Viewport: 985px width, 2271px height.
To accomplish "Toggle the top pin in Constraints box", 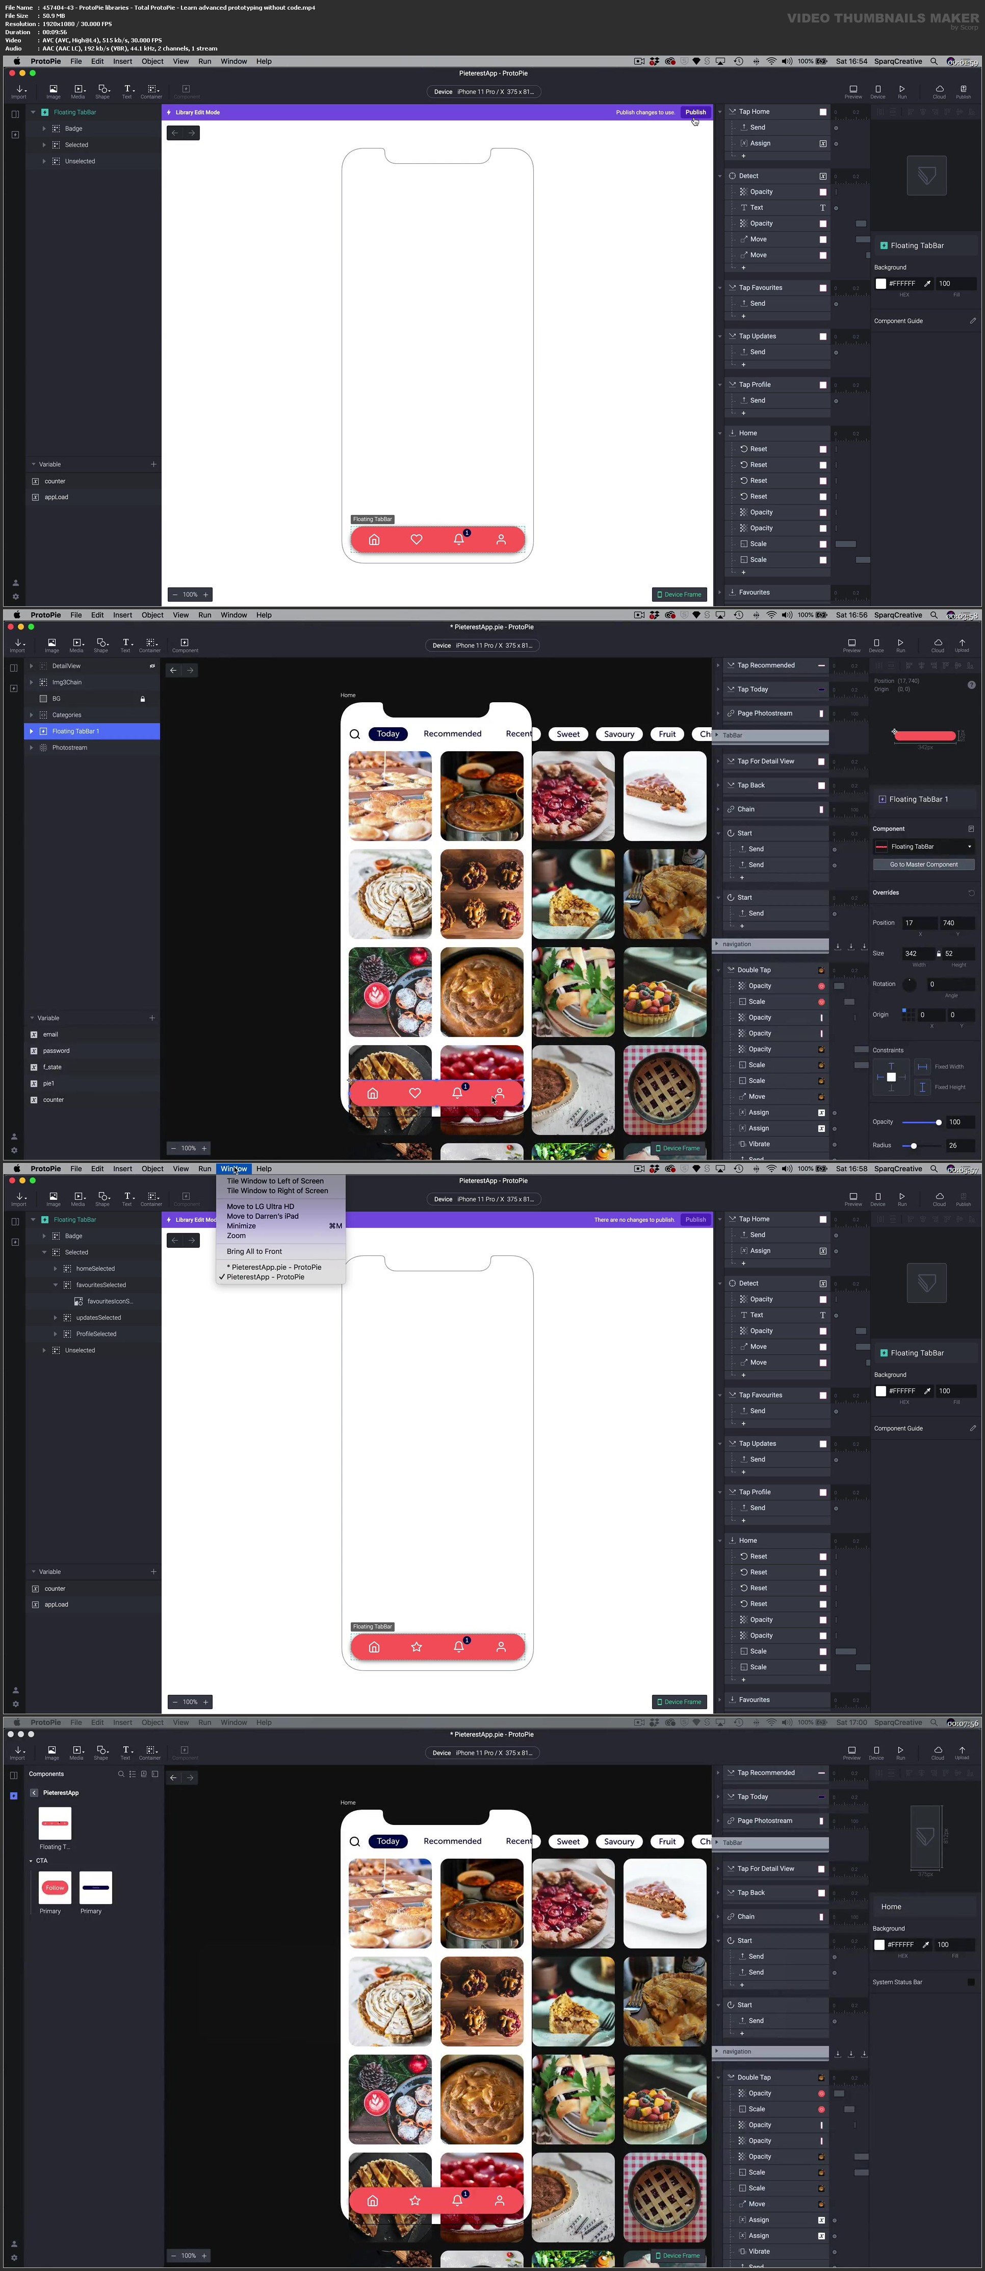I will pyautogui.click(x=891, y=1067).
